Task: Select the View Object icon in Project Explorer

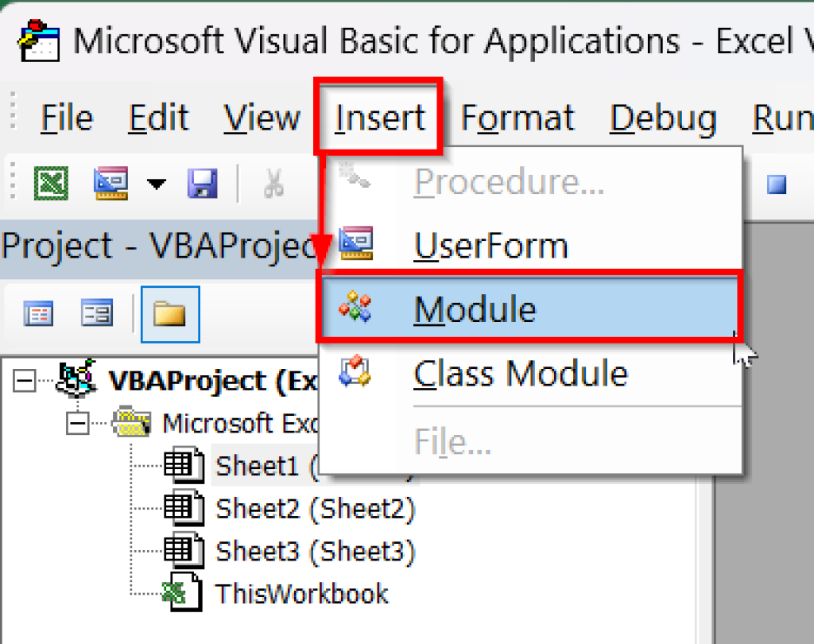Action: pos(95,312)
